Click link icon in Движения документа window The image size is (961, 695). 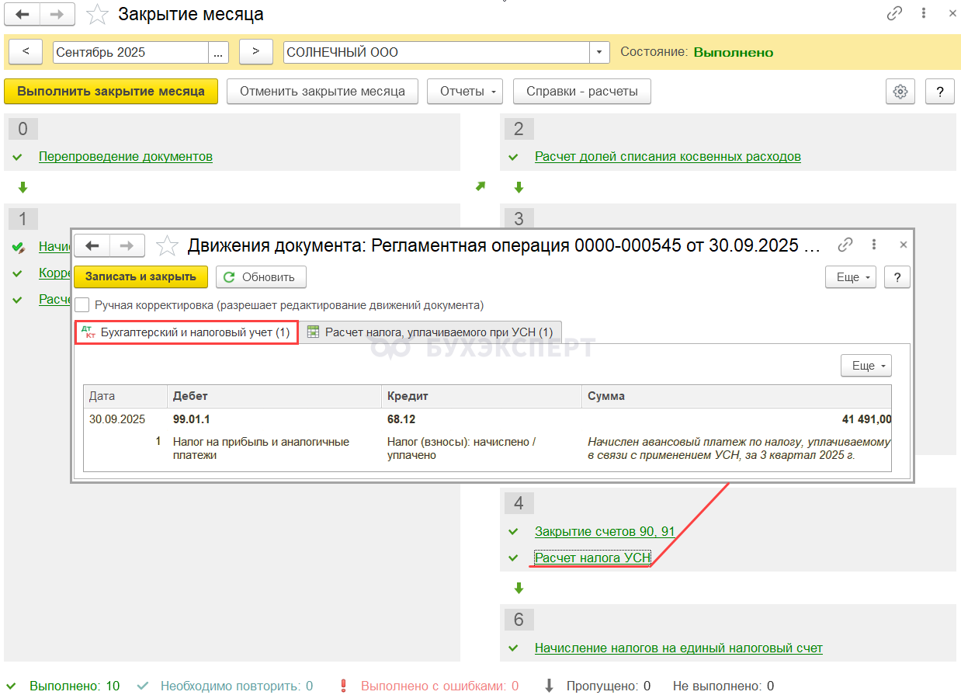845,245
